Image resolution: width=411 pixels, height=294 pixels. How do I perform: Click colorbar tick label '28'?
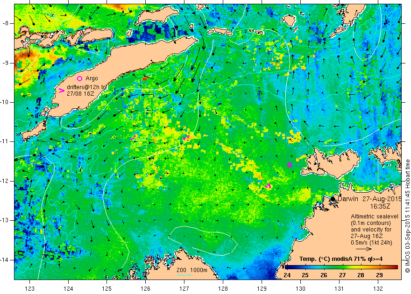[x=361, y=275]
